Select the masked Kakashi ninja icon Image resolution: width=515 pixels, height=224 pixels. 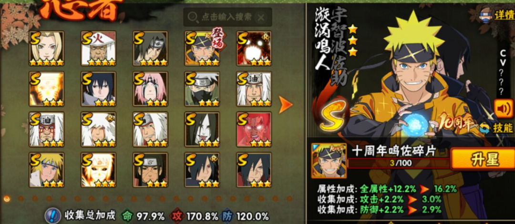tap(202, 89)
